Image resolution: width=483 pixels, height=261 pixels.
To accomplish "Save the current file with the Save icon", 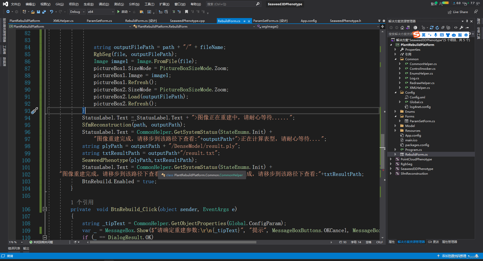I will pos(38,12).
